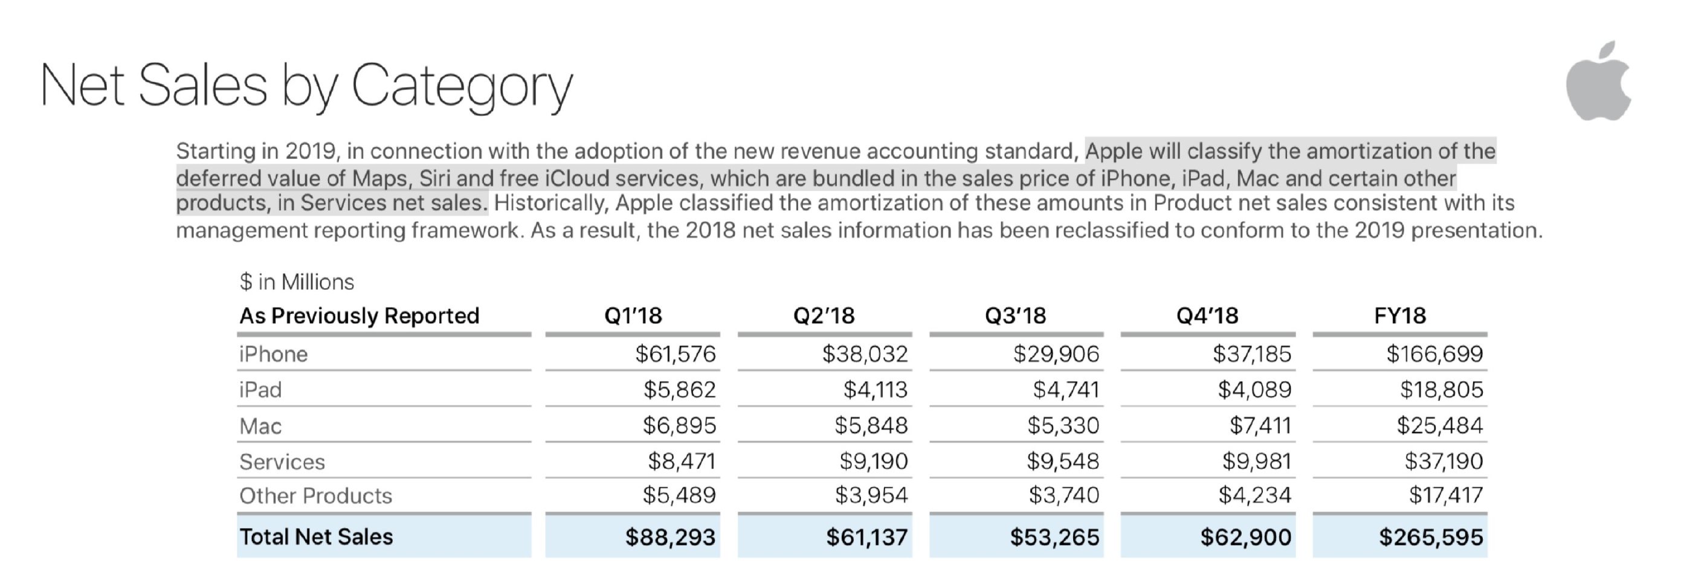The height and width of the screenshot is (580, 1707).
Task: Click the iPad row label
Action: tap(260, 390)
